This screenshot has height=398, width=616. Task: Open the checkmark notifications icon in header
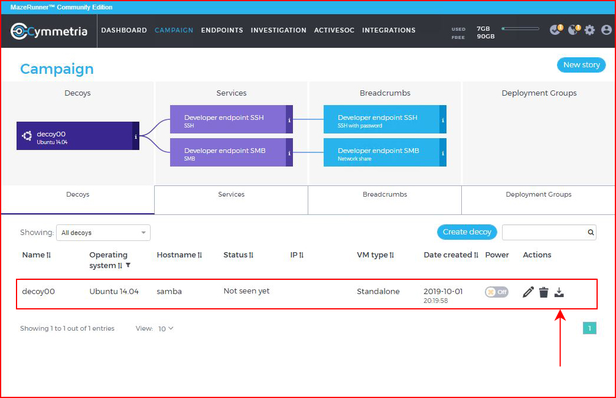tap(556, 30)
